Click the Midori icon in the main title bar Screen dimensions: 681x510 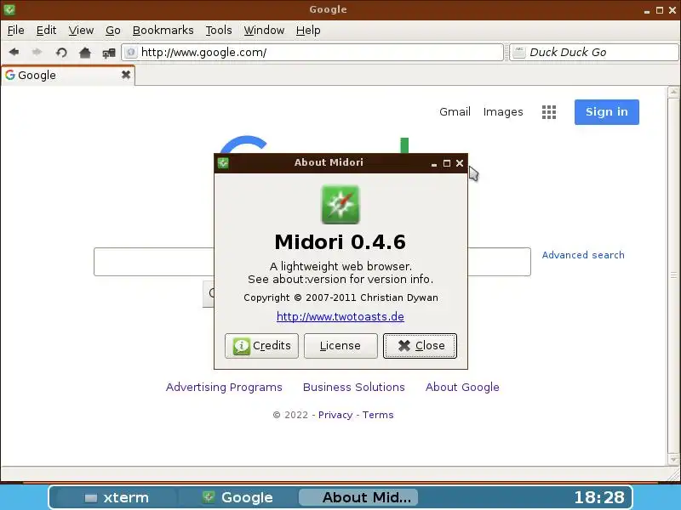click(x=9, y=9)
